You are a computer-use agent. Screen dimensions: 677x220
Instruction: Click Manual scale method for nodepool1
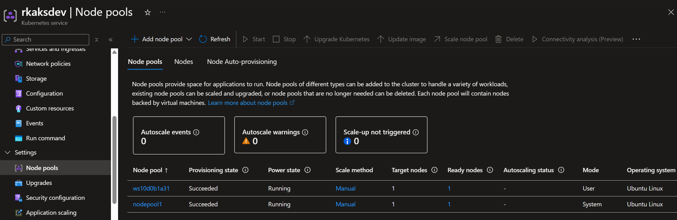point(345,204)
